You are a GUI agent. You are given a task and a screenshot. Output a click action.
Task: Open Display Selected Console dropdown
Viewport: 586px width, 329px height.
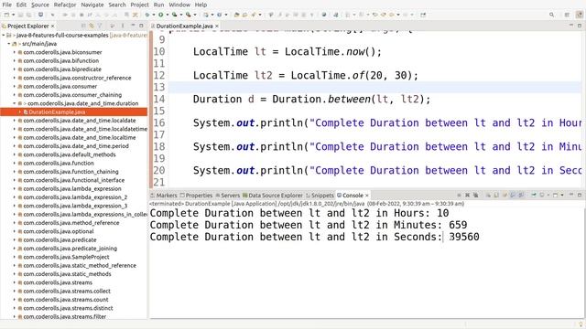tap(548, 195)
